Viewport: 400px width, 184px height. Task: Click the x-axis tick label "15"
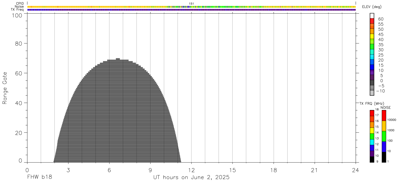[x=233, y=170]
